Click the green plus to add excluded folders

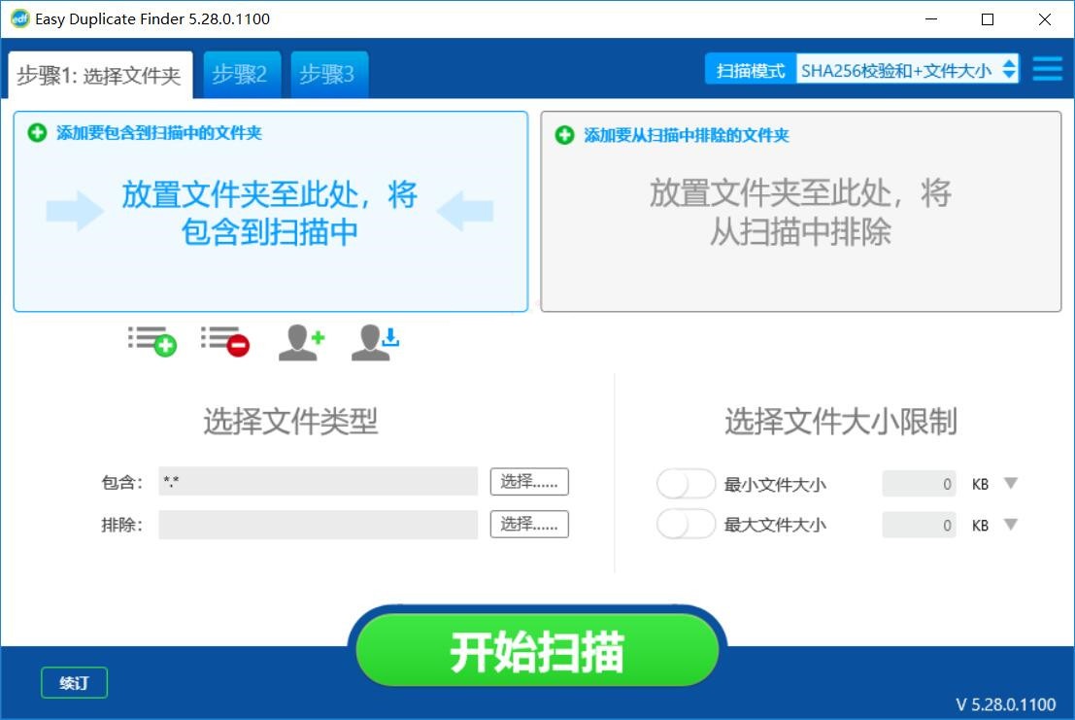pos(563,135)
